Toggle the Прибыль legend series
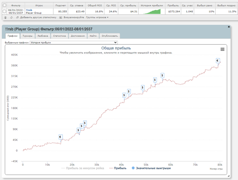Screen dimensions: 238x180 118,168
